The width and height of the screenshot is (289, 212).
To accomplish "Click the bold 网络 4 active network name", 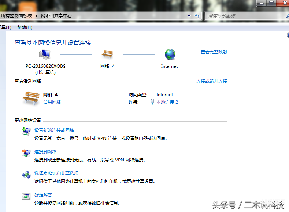I will (50, 95).
